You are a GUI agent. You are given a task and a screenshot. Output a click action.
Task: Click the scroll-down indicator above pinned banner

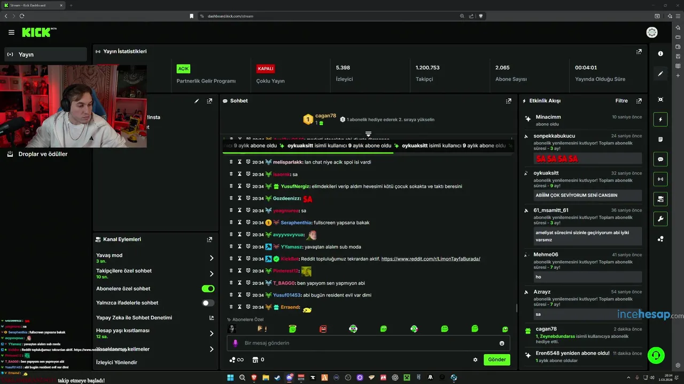(x=368, y=134)
